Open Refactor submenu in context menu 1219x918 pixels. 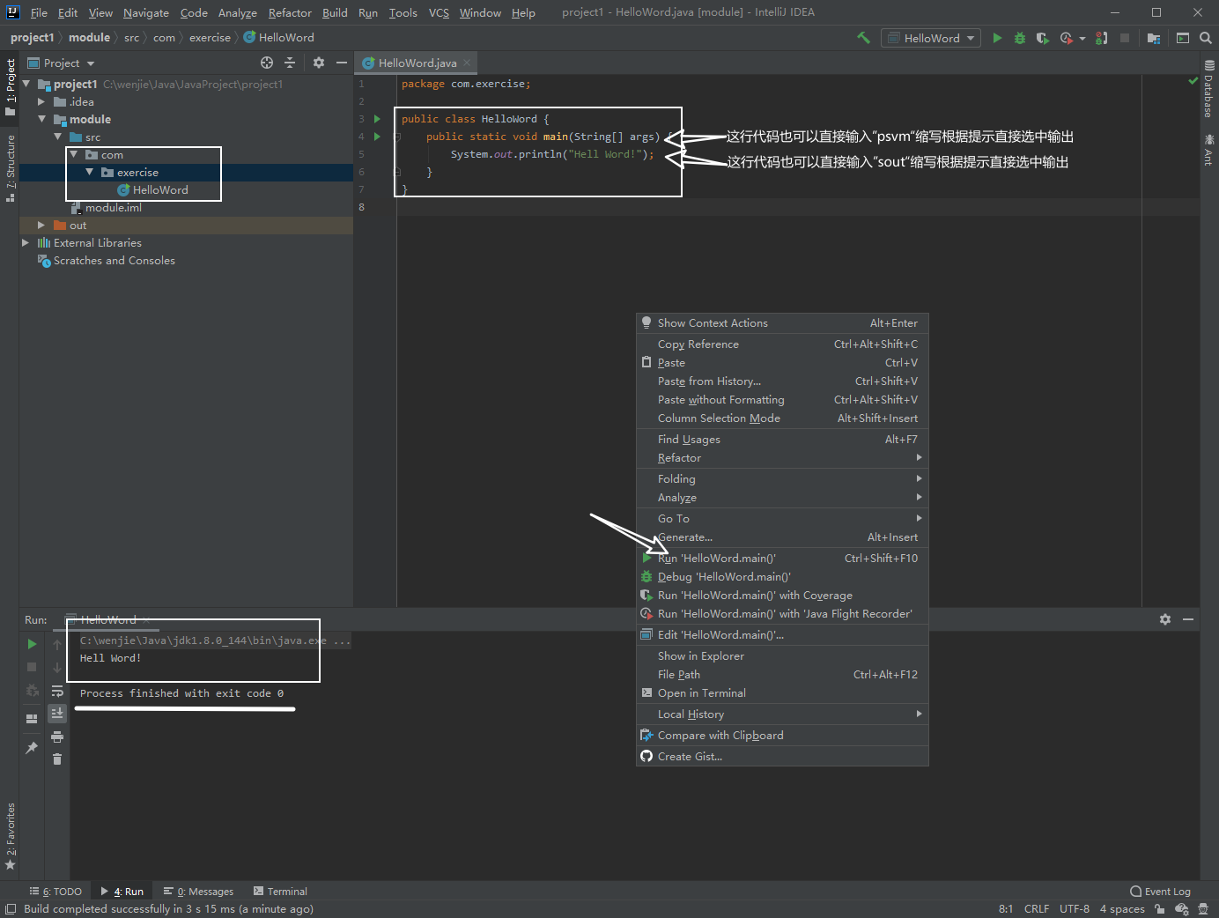(x=782, y=458)
